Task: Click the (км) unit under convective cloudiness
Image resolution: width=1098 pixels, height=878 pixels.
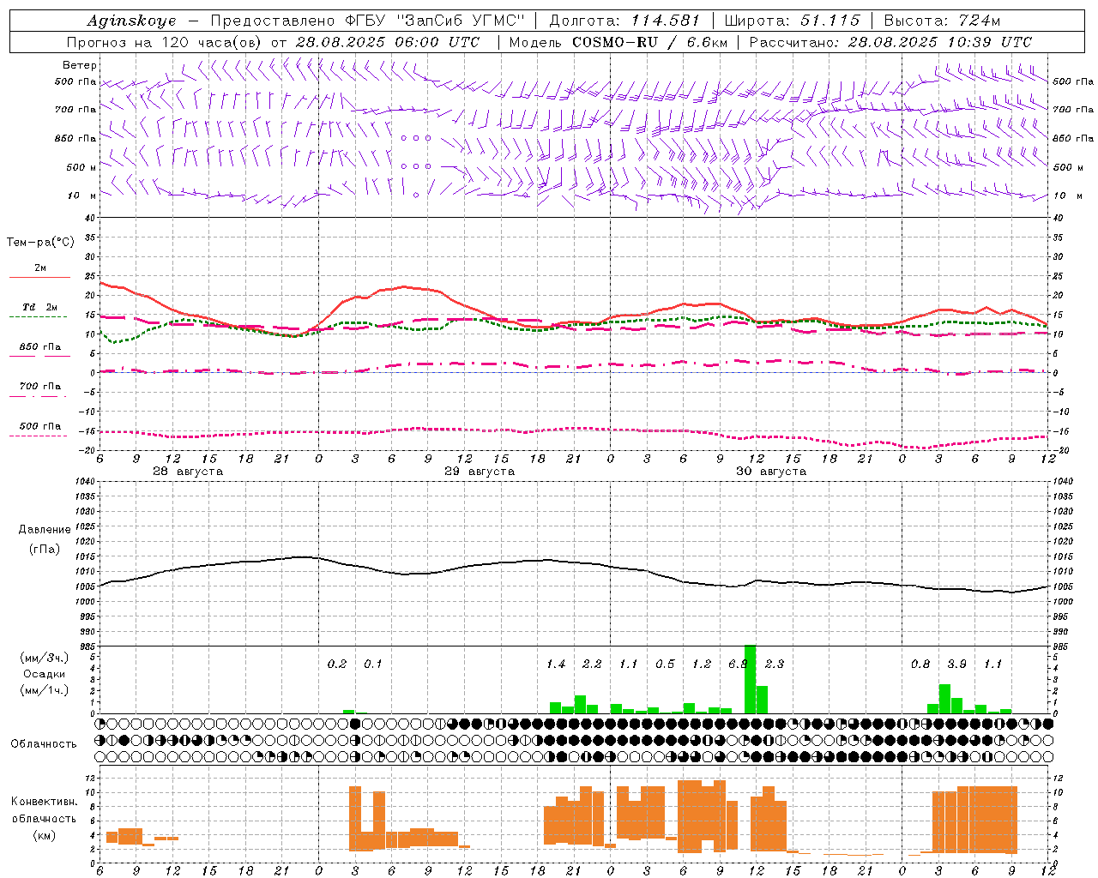Action: click(x=45, y=835)
